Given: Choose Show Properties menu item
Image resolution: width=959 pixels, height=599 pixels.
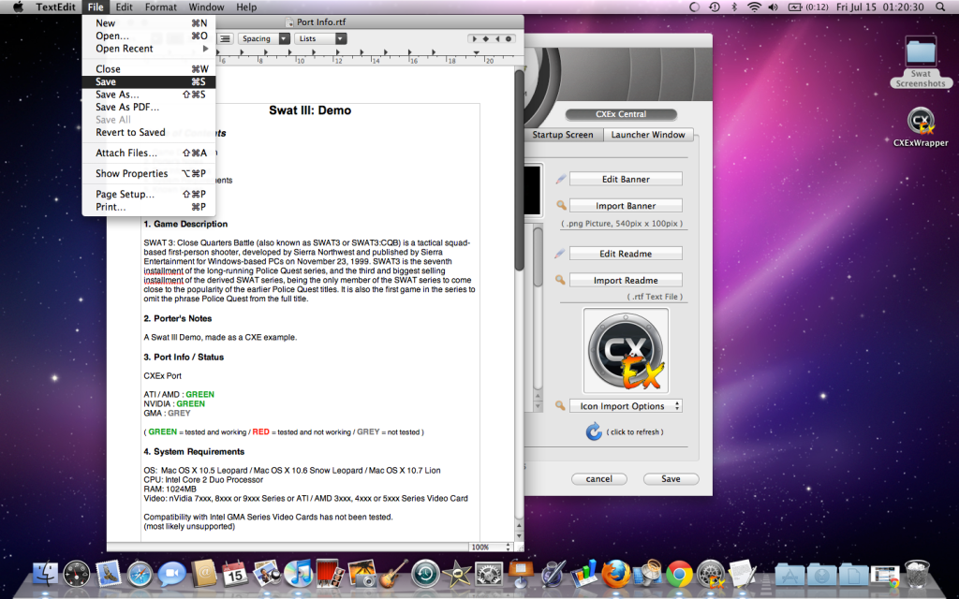Looking at the screenshot, I should coord(149,173).
